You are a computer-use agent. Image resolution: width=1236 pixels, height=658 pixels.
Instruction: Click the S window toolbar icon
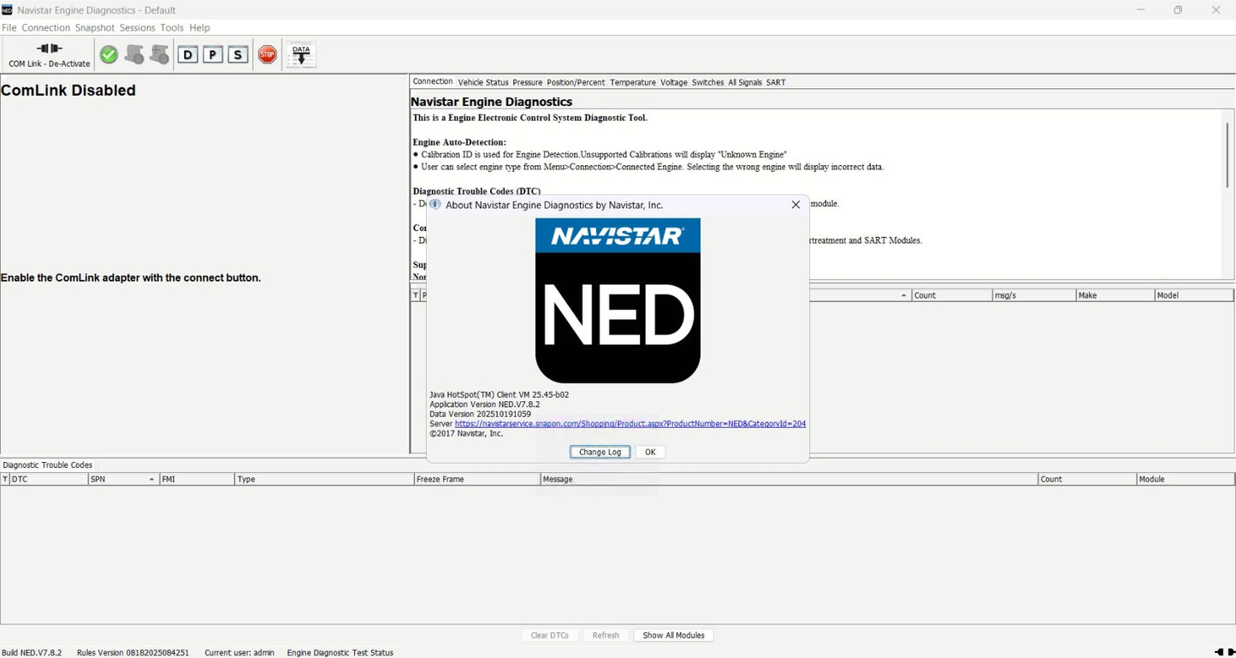pos(238,55)
